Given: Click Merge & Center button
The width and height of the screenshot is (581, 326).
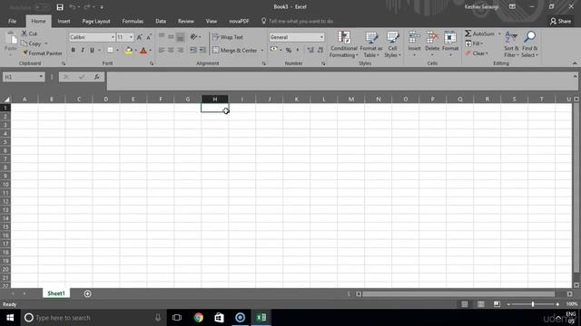Looking at the screenshot, I should [235, 51].
